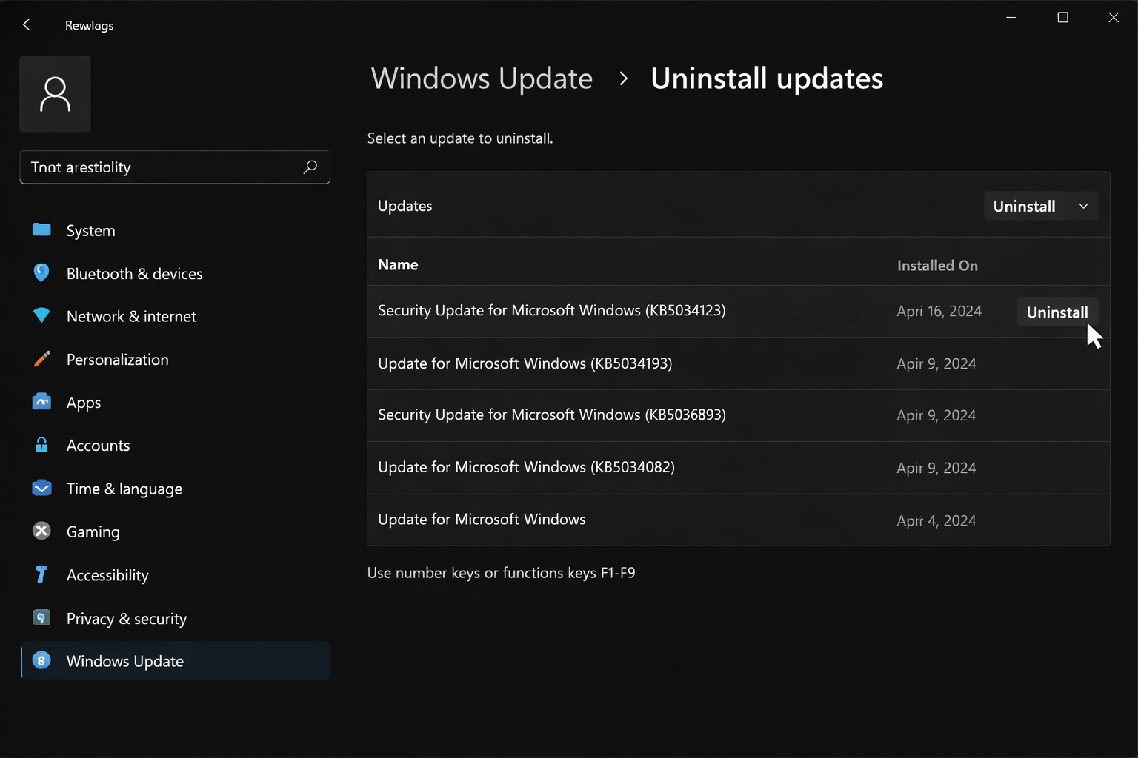The height and width of the screenshot is (758, 1138).
Task: Close the settings window
Action: 1113,17
